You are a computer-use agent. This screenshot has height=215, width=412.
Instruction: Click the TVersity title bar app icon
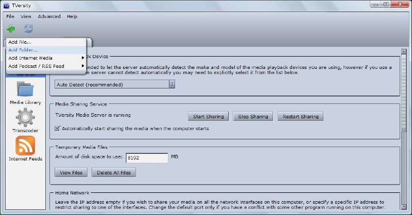pos(7,6)
